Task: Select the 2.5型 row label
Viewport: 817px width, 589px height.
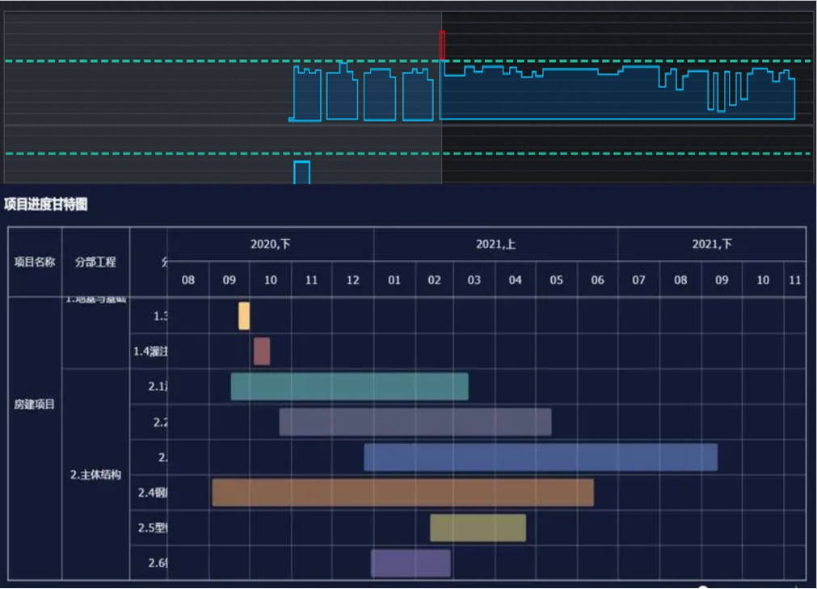Action: coord(152,528)
